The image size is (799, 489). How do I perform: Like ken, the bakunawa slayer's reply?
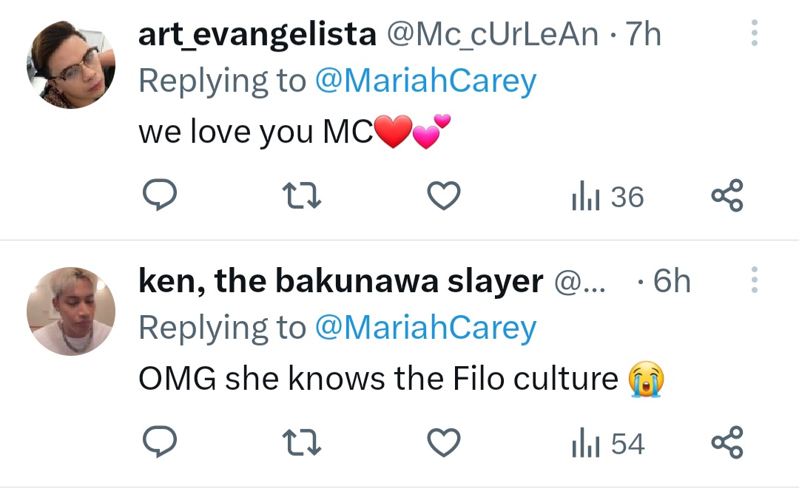[x=443, y=442]
